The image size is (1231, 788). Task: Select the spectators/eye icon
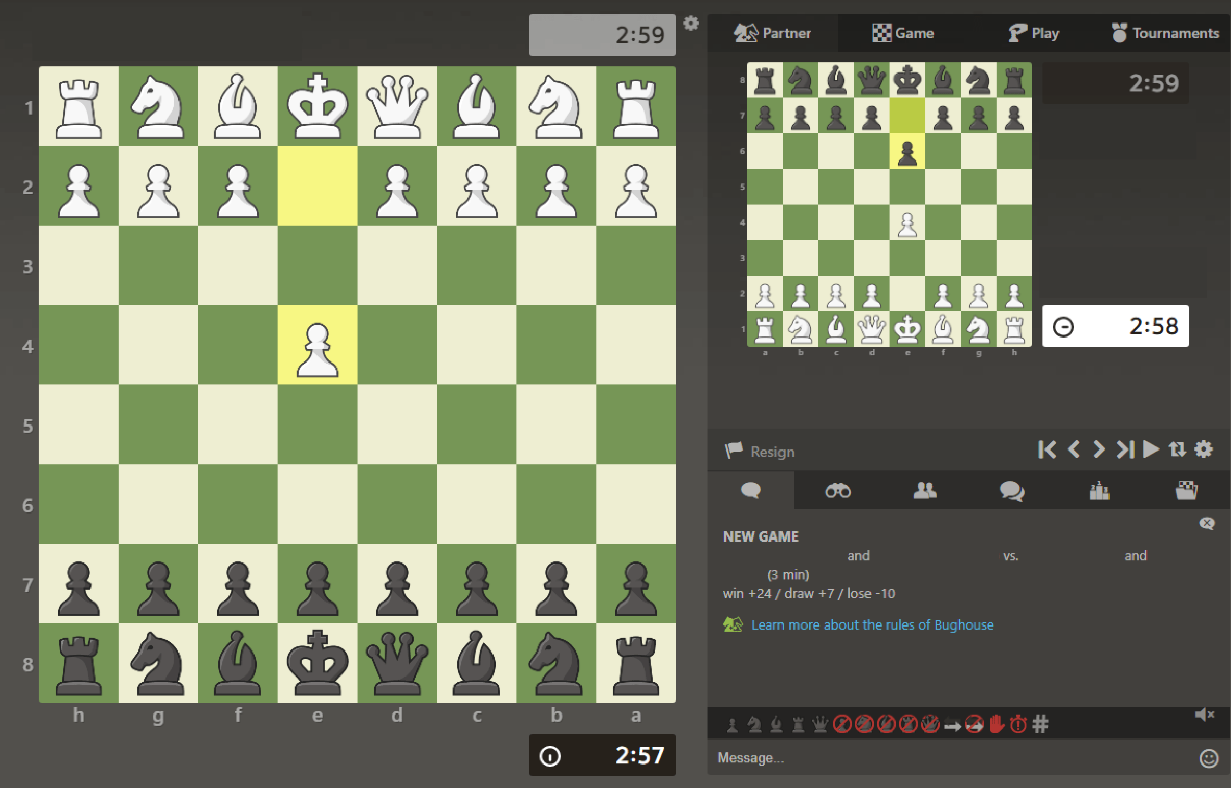tap(837, 494)
